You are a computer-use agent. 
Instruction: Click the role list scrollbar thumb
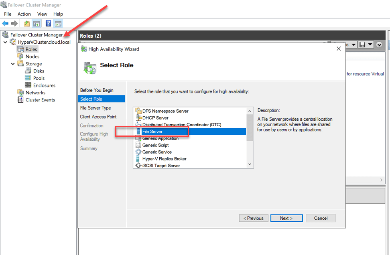coord(250,127)
